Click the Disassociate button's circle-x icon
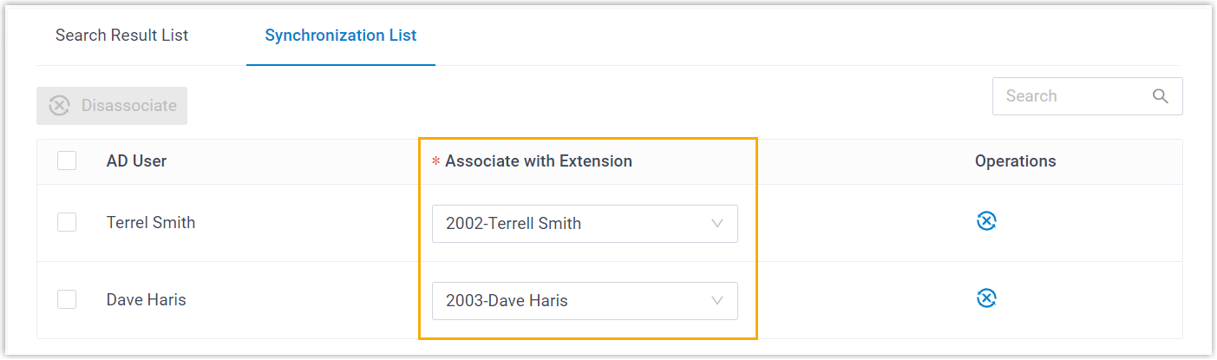 point(59,106)
